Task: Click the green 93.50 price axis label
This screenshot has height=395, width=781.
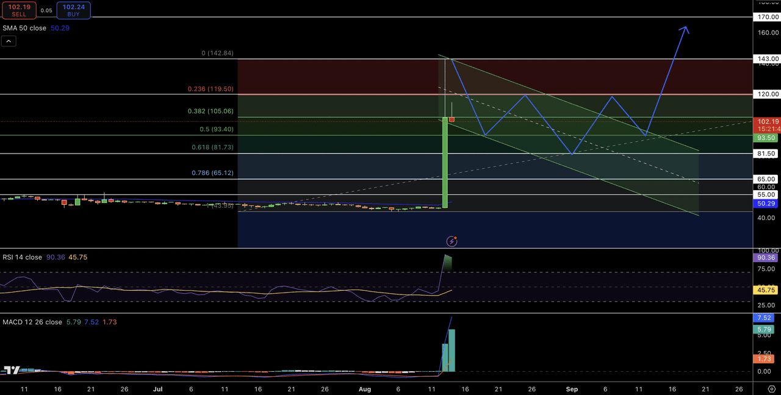Action: point(767,138)
